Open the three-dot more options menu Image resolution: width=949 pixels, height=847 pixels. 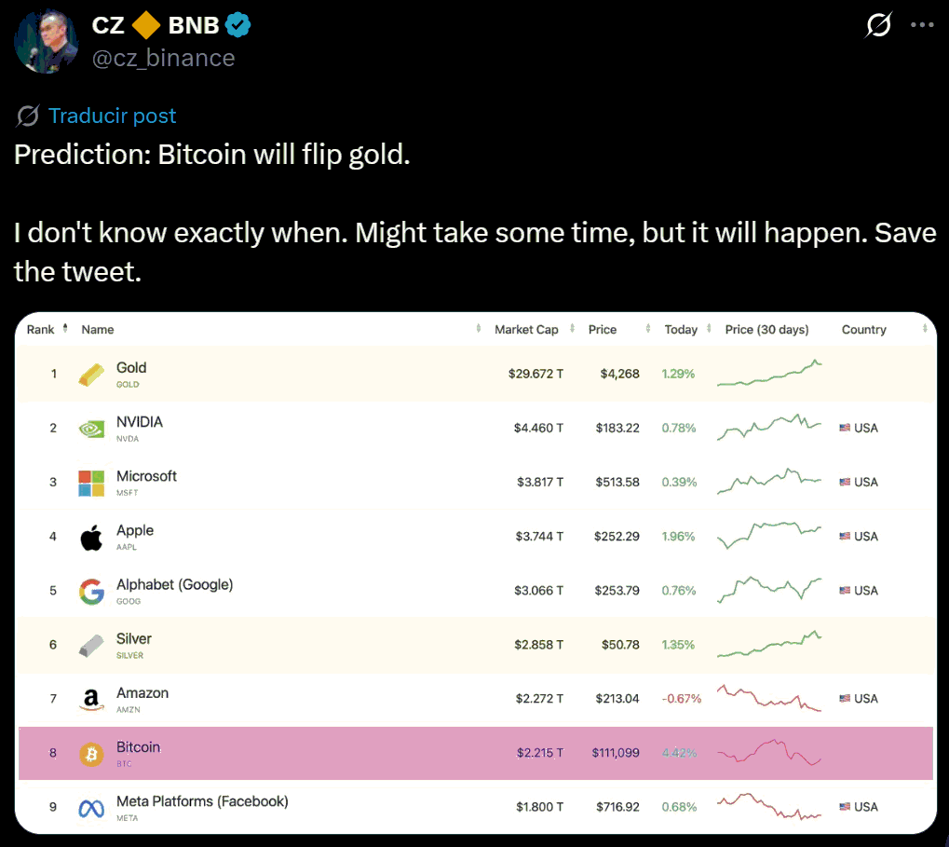(x=921, y=26)
